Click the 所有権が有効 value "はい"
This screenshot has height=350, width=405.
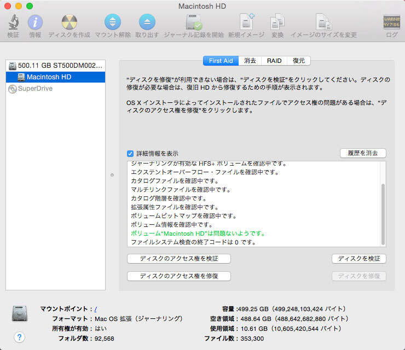[101, 329]
